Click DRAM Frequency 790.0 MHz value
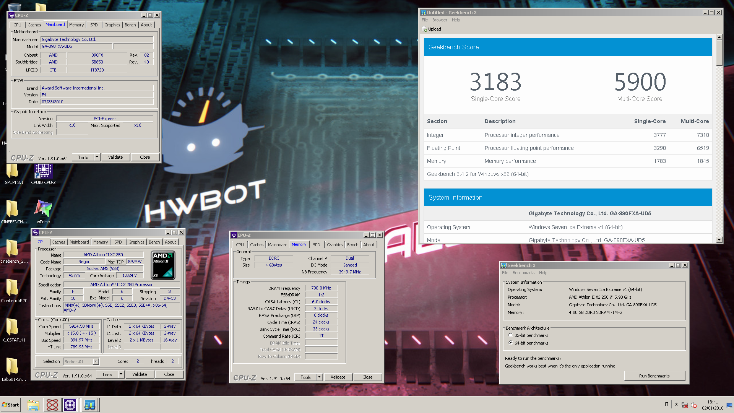This screenshot has height=413, width=734. click(321, 288)
